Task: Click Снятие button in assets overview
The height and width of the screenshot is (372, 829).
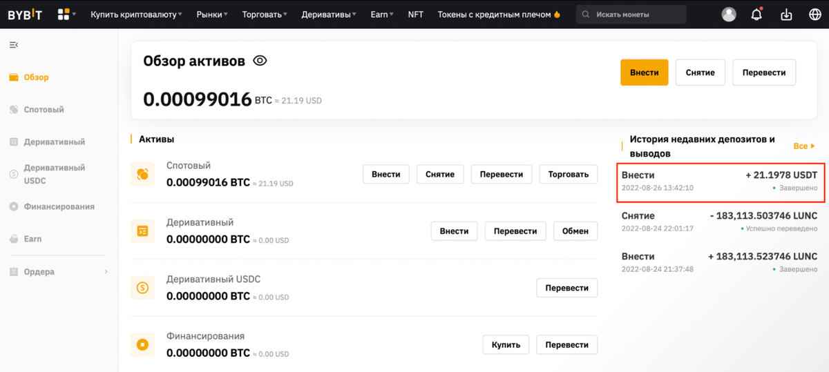Action: 700,72
